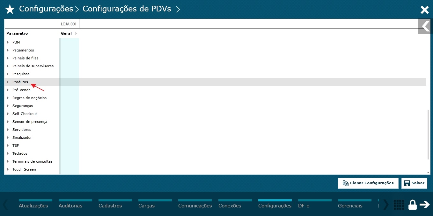The height and width of the screenshot is (216, 433).
Task: Expand the Pré-Venda parameter group
Action: [x=8, y=90]
